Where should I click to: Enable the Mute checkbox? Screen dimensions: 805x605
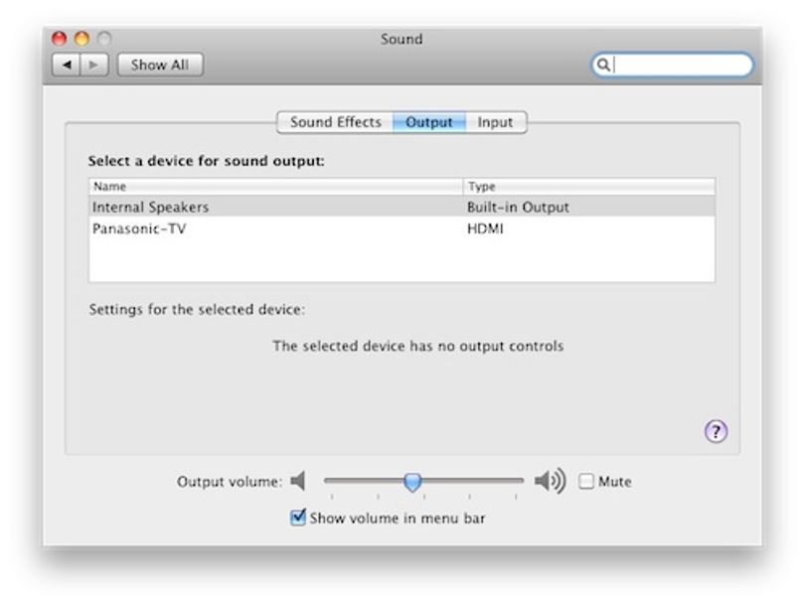585,482
